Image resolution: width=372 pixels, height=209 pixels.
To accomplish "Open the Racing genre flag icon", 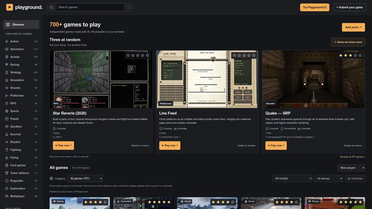I will (7, 65).
